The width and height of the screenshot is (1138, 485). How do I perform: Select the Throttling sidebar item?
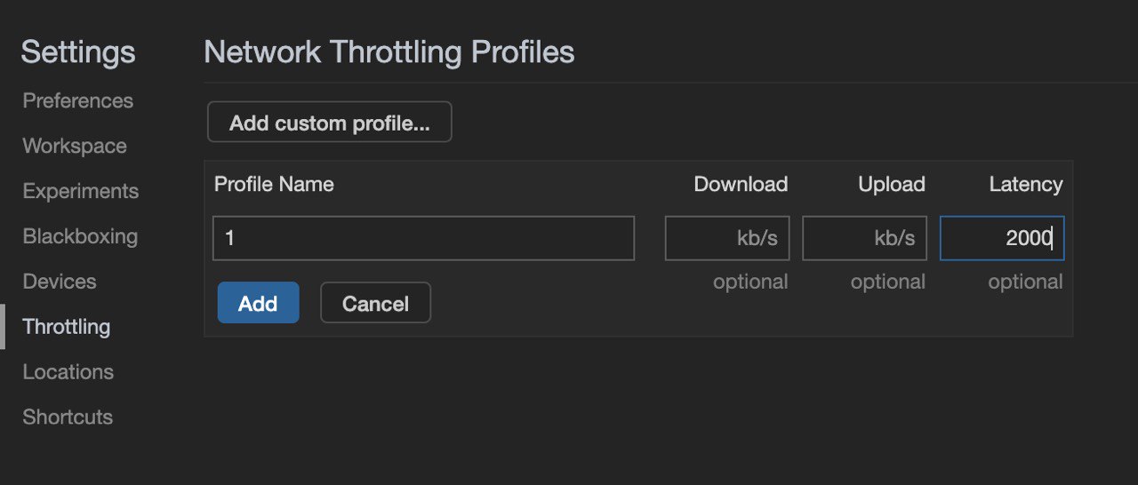click(67, 327)
